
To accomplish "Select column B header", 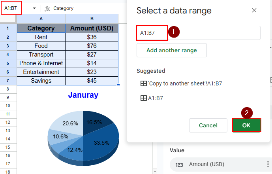I will click(x=92, y=19).
